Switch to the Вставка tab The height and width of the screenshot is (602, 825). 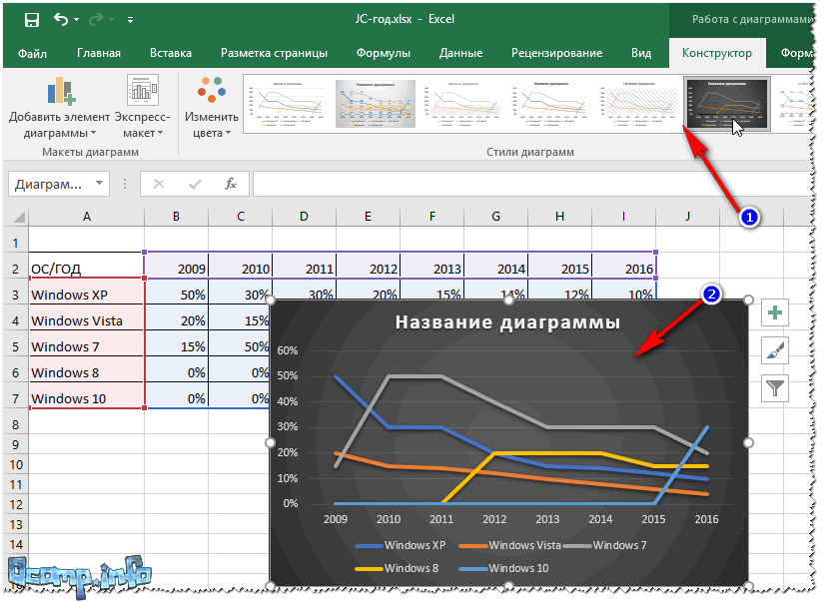click(x=171, y=53)
